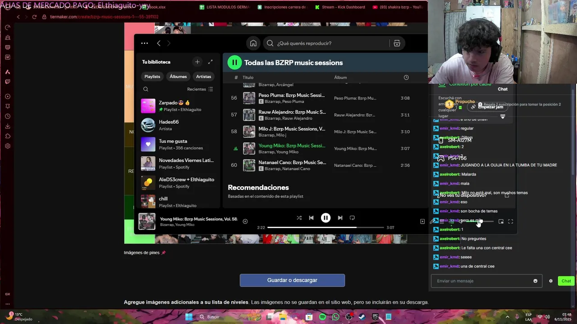
Task: Open the Spotify browse icon beside search
Action: click(x=397, y=43)
